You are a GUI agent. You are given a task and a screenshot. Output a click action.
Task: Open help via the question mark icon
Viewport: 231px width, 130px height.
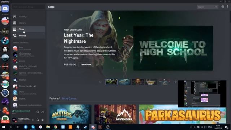[x=227, y=6]
